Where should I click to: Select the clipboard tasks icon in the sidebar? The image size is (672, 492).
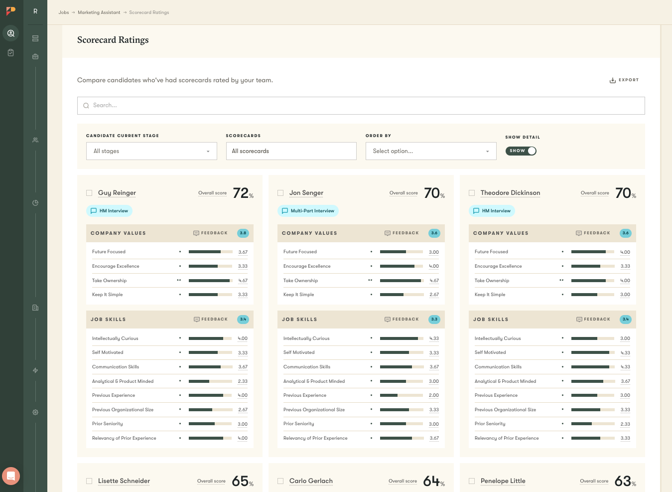click(11, 52)
